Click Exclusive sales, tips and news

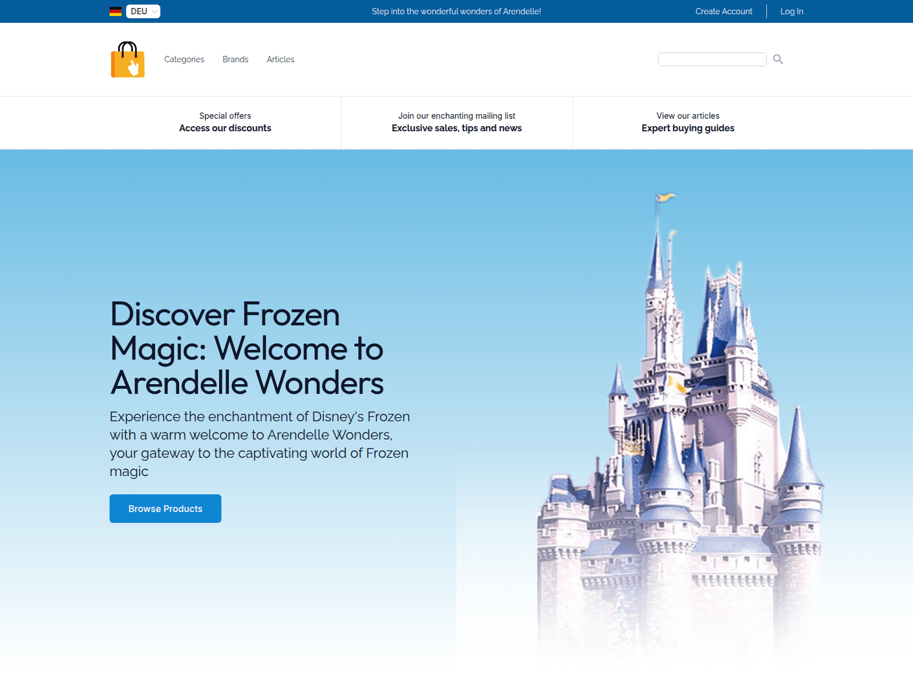point(457,128)
